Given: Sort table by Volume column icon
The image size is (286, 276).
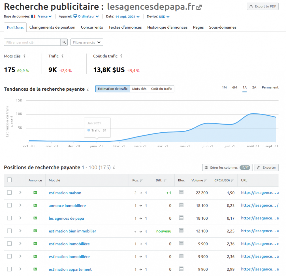Looking at the screenshot, I should (206, 180).
